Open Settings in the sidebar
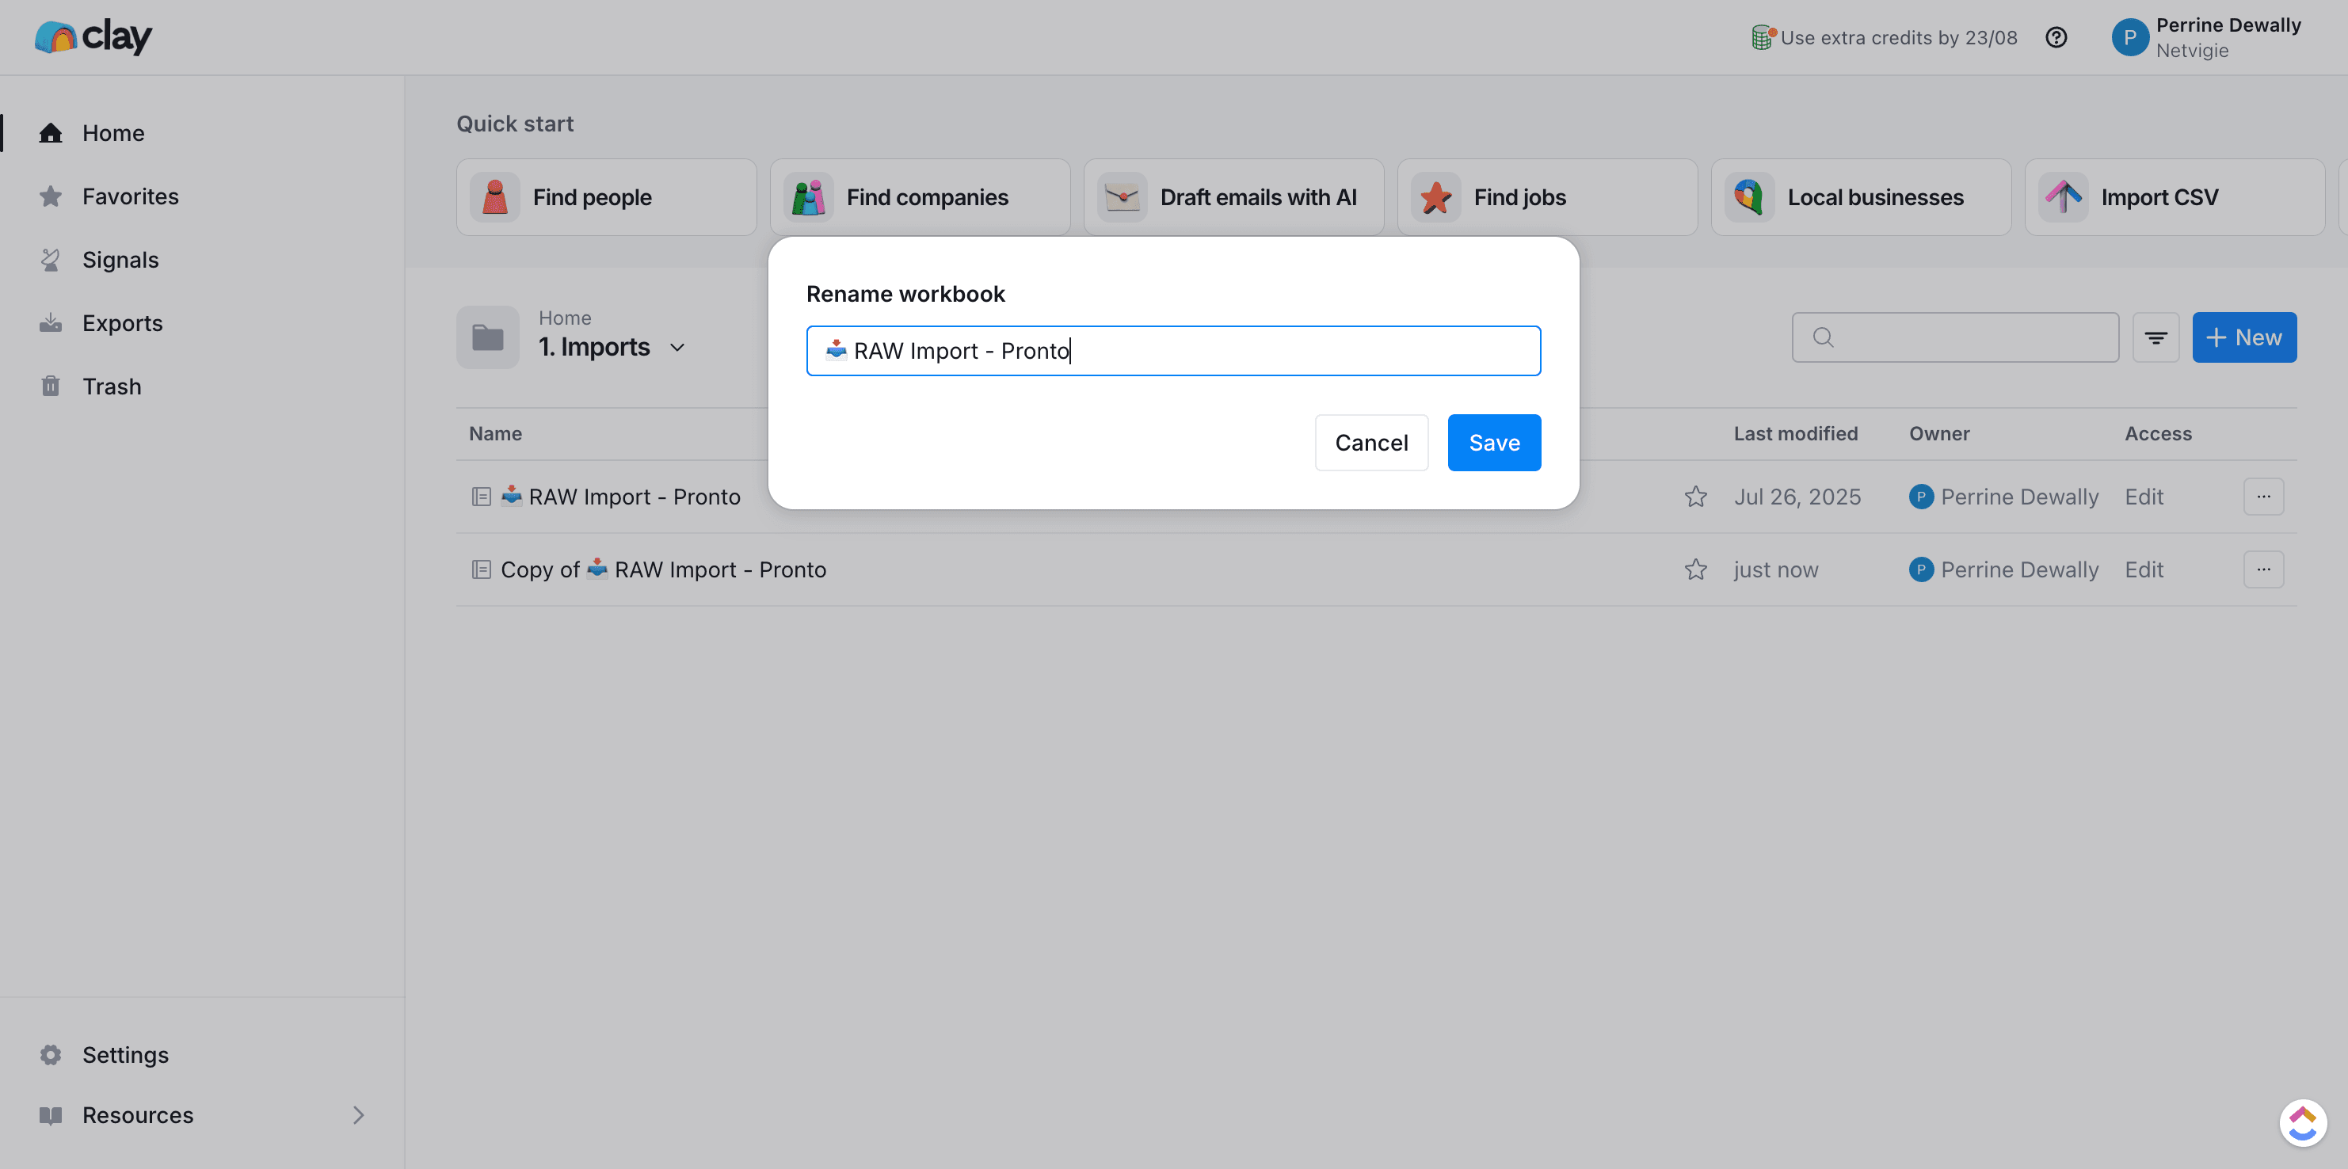This screenshot has width=2348, height=1169. [125, 1054]
